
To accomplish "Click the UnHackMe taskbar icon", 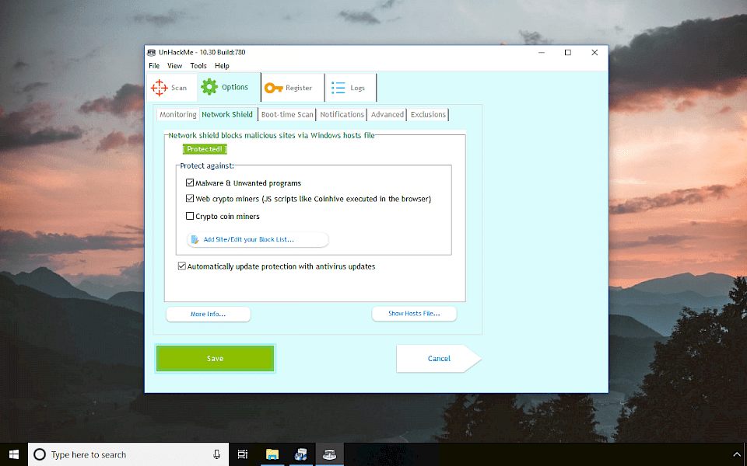I will pos(329,454).
